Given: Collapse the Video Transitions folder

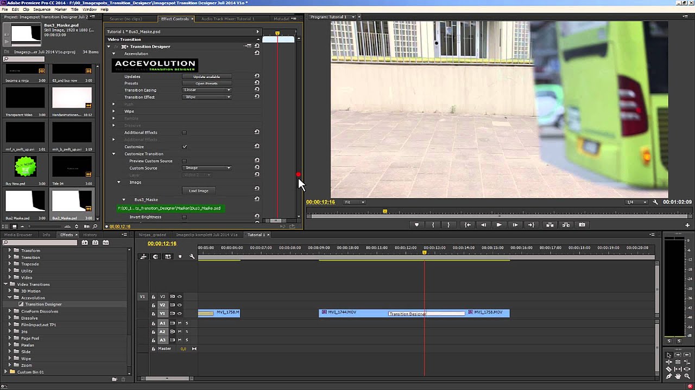Looking at the screenshot, I should click(x=5, y=284).
